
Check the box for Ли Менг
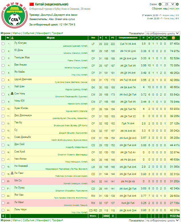coord(3,203)
